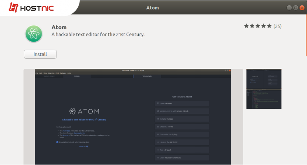The image size is (307, 165).
Task: Click the vertical scrollbar on the right edge
Action: click(306, 35)
